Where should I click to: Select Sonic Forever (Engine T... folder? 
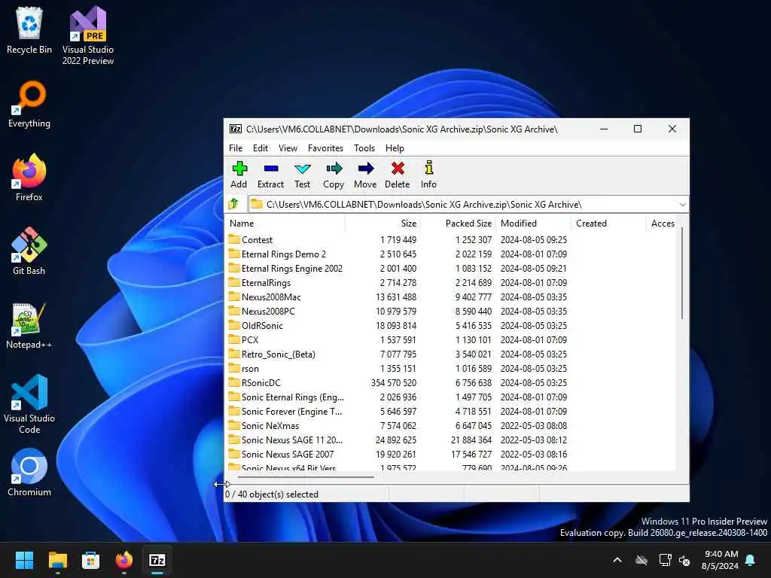pyautogui.click(x=285, y=411)
